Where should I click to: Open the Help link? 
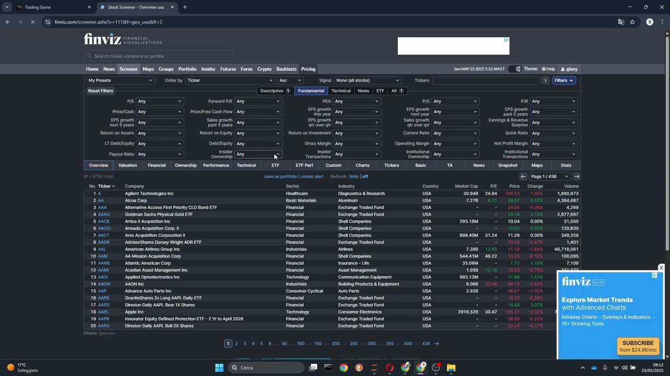click(x=549, y=69)
